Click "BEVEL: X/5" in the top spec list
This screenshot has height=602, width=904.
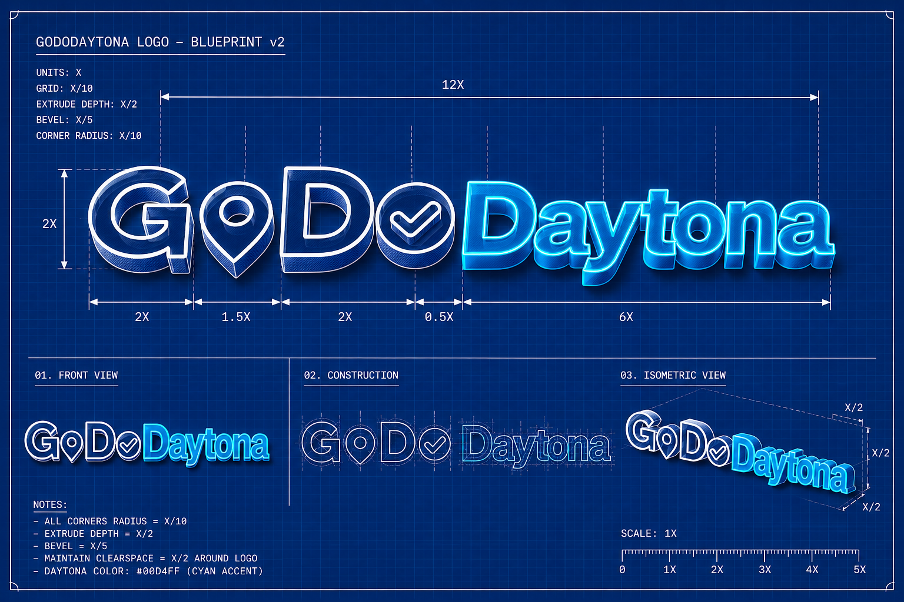pos(64,120)
